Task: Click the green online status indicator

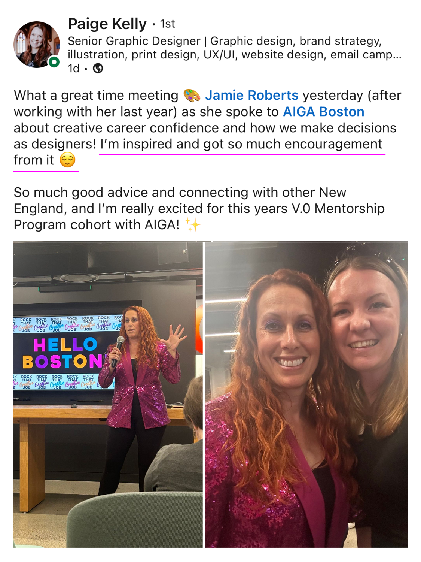Action: click(54, 62)
